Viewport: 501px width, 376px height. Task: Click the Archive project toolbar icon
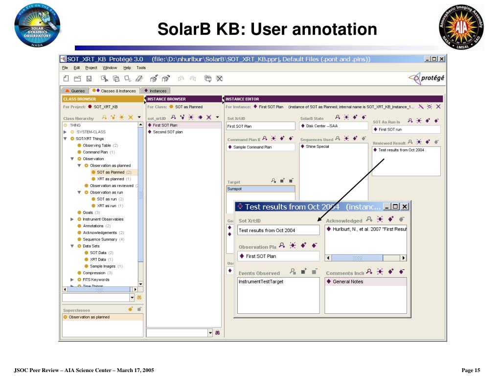click(154, 78)
